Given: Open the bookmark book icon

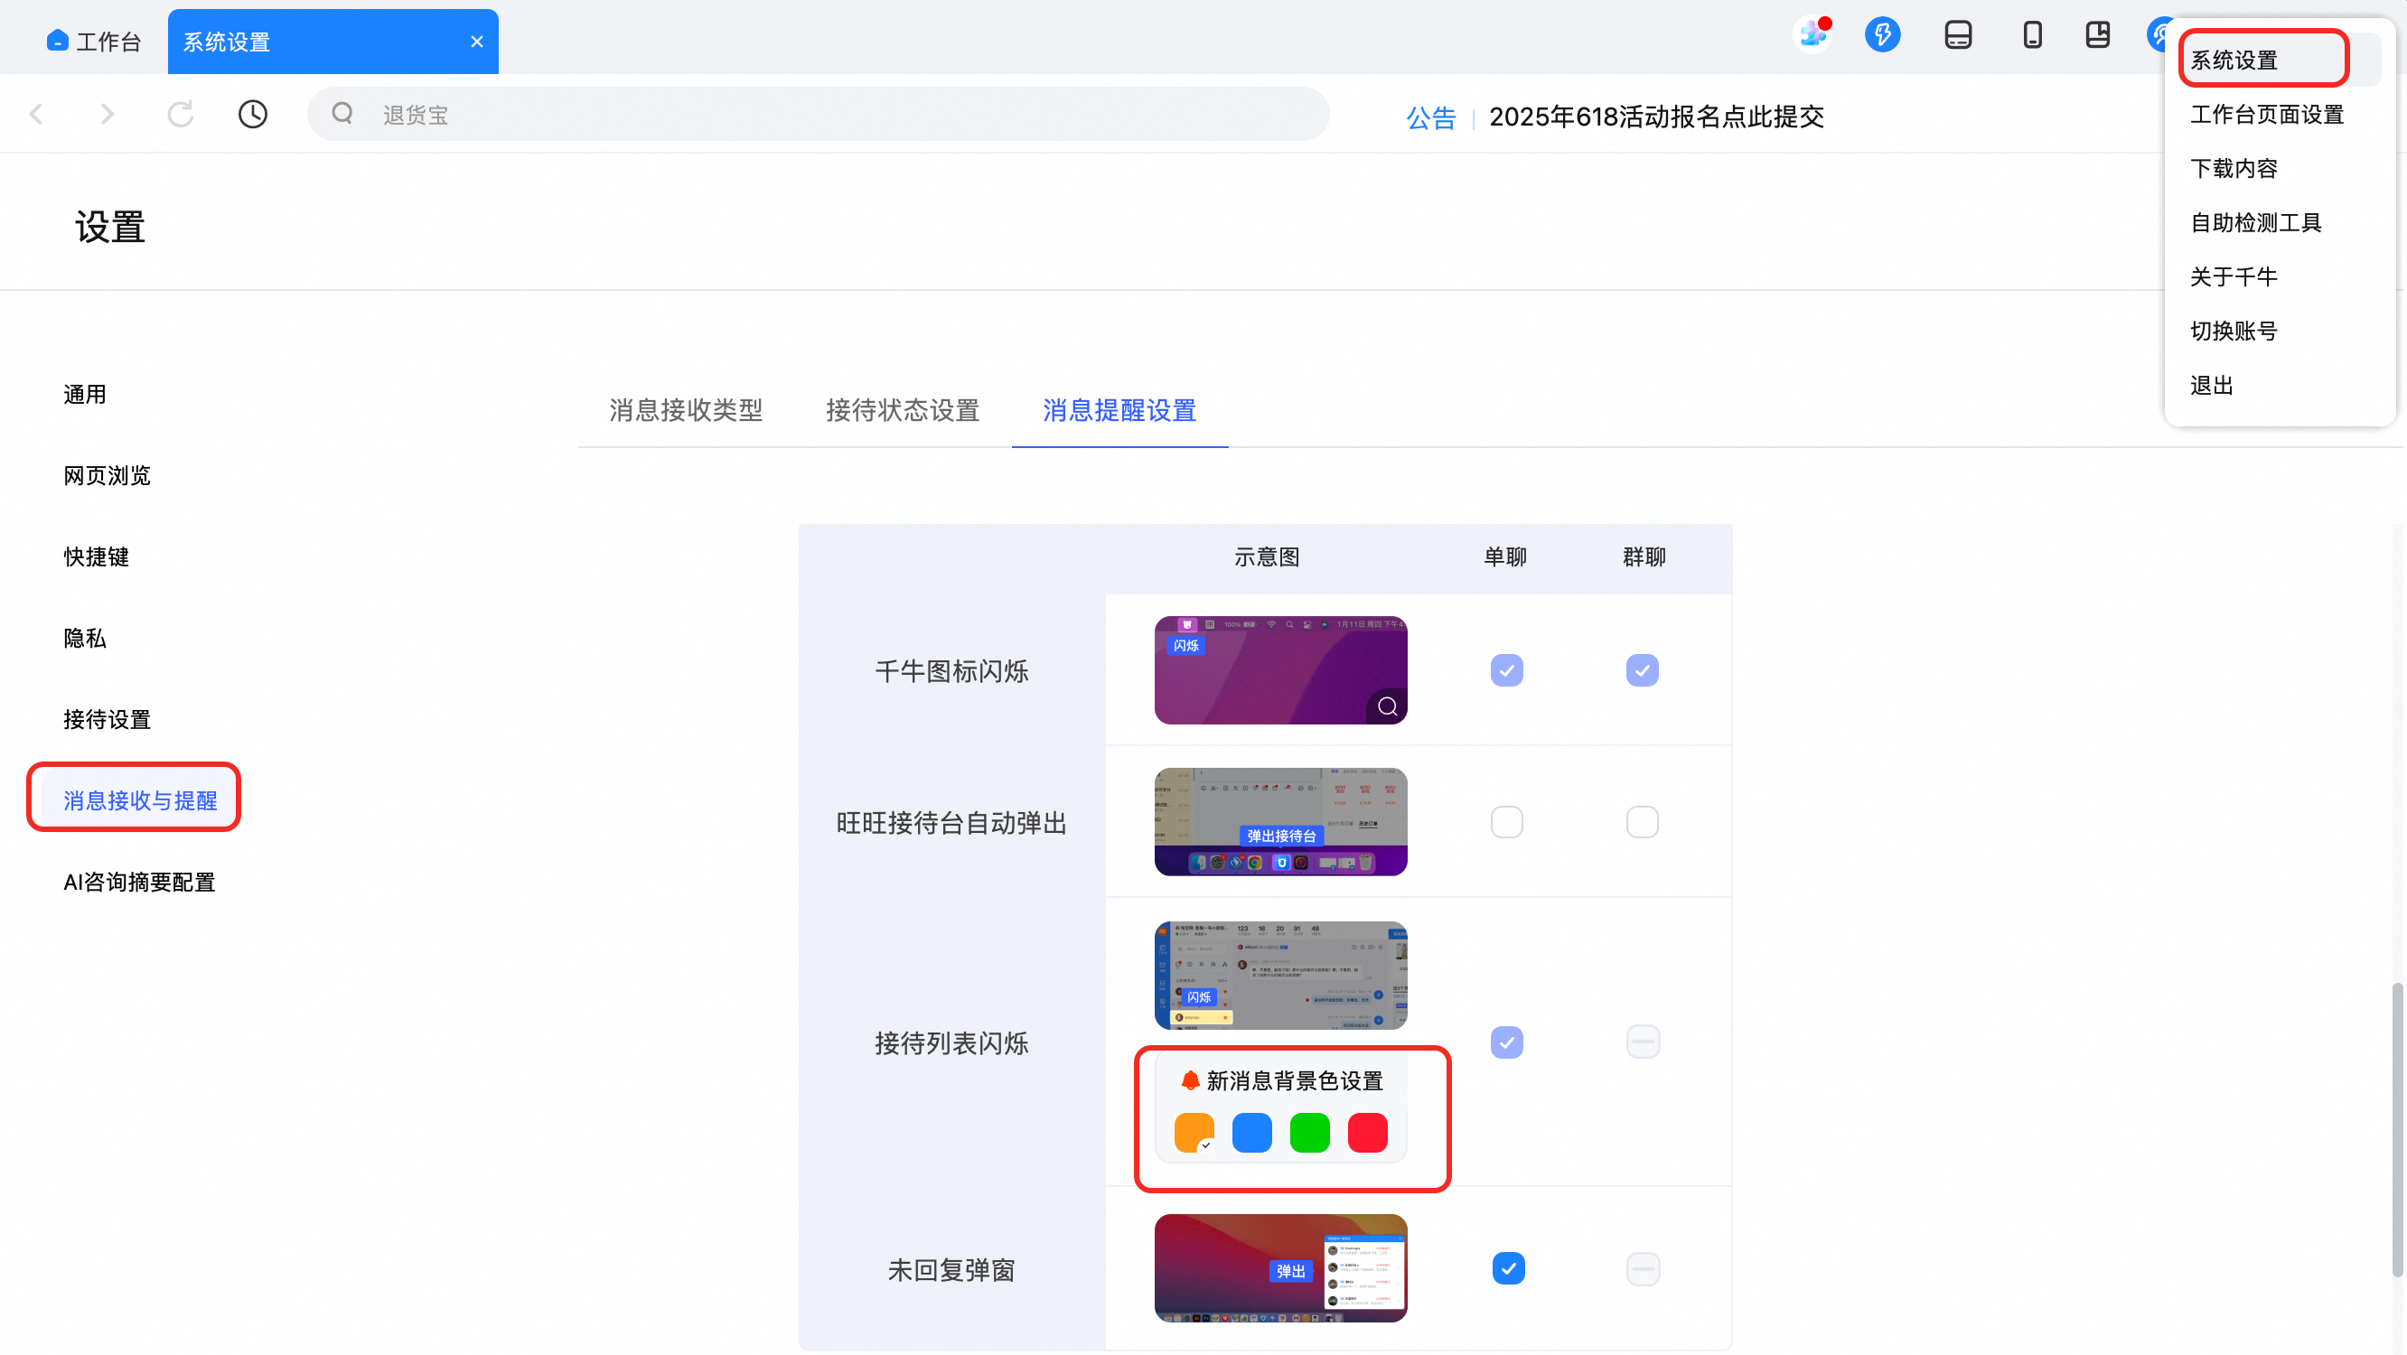Looking at the screenshot, I should click(2098, 35).
